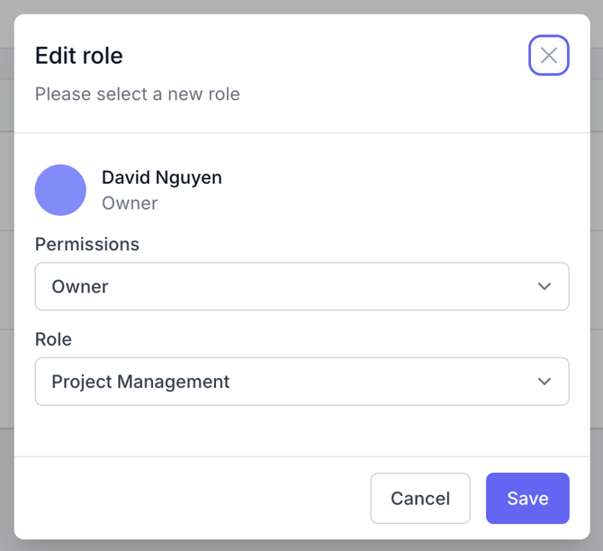The width and height of the screenshot is (603, 551).
Task: Click the David Nguyen name text
Action: pyautogui.click(x=162, y=177)
